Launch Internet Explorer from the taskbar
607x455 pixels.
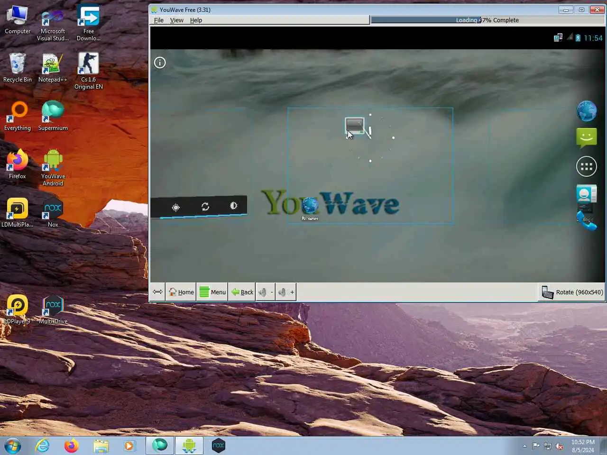pos(42,446)
